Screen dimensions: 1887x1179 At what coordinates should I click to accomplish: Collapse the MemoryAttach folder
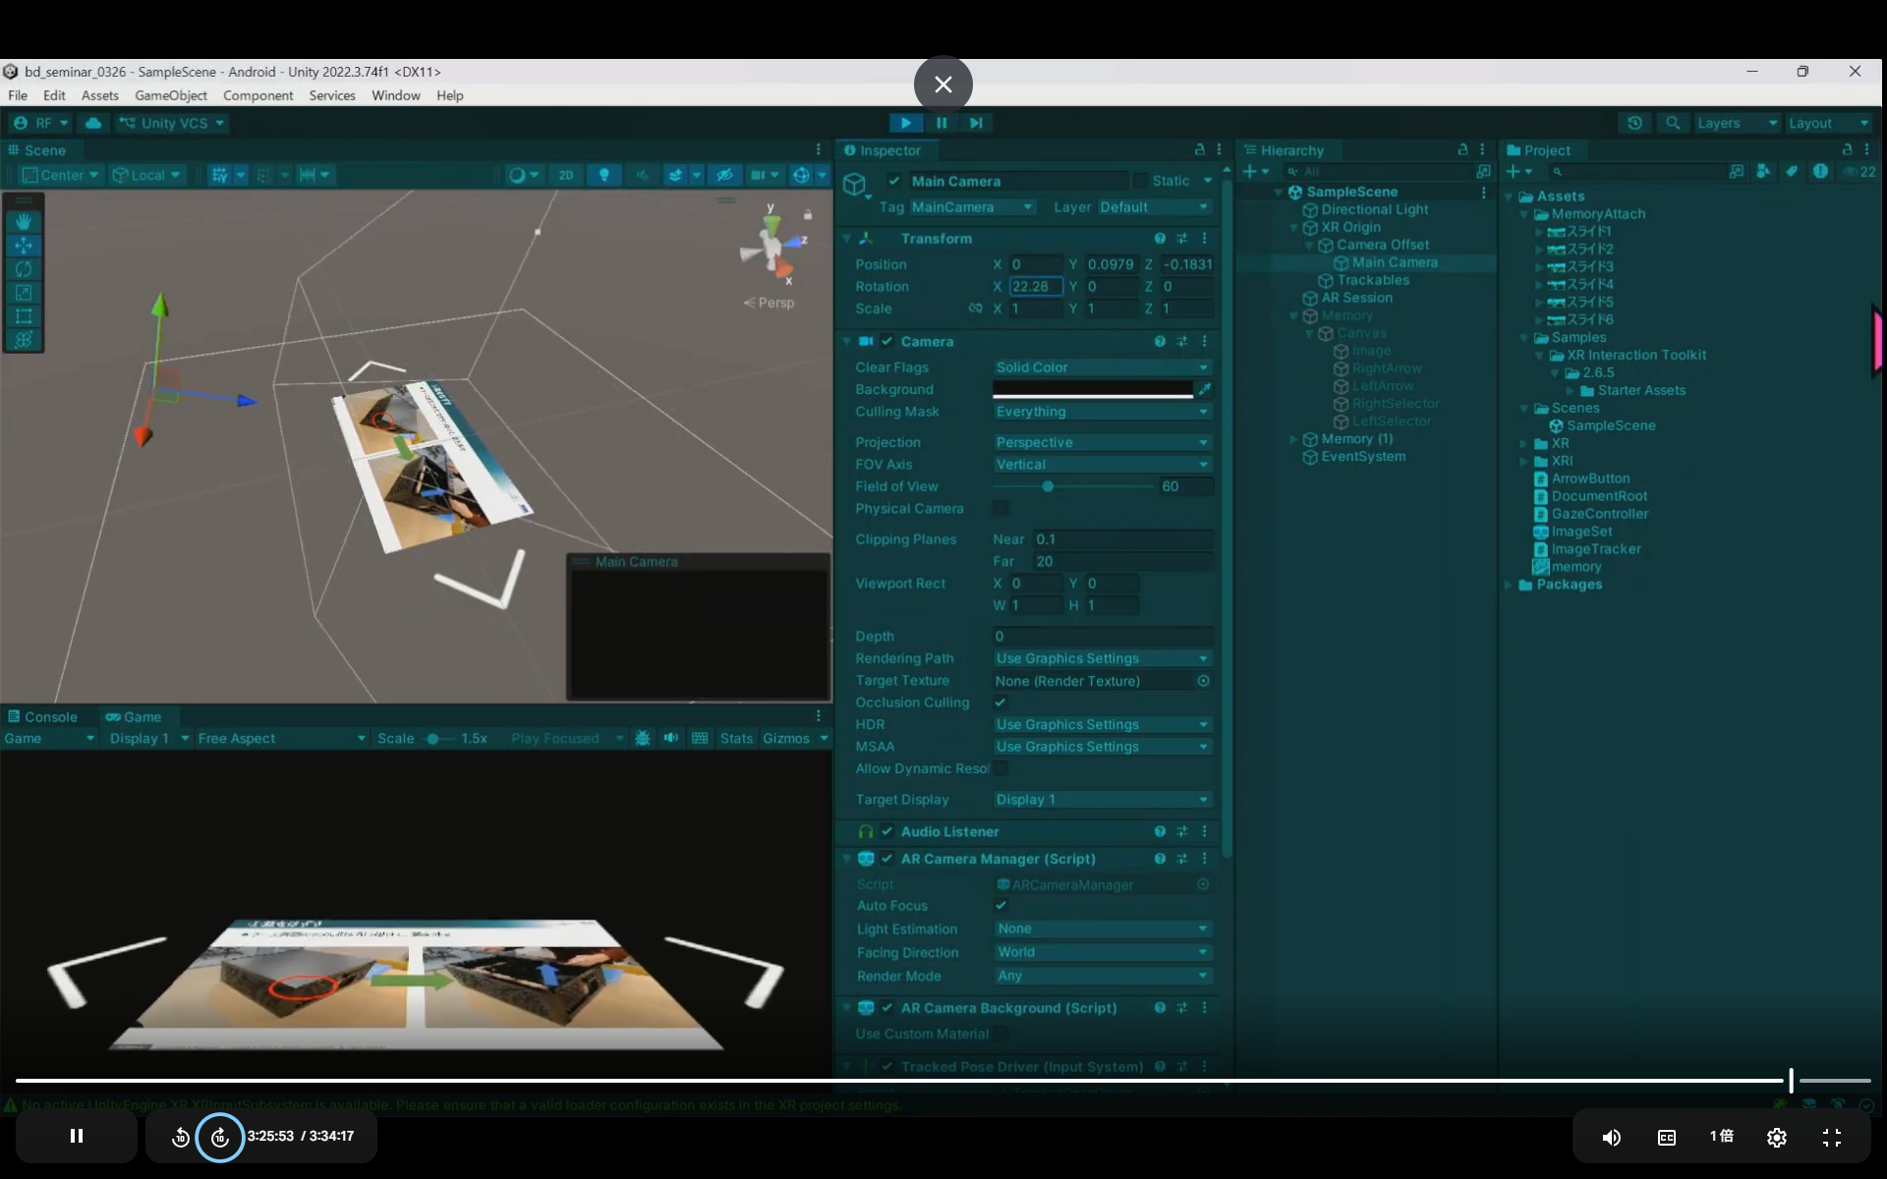pos(1524,214)
